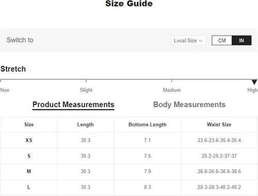Click the L bottoms length value 8.3
The image size is (258, 196).
(148, 187)
